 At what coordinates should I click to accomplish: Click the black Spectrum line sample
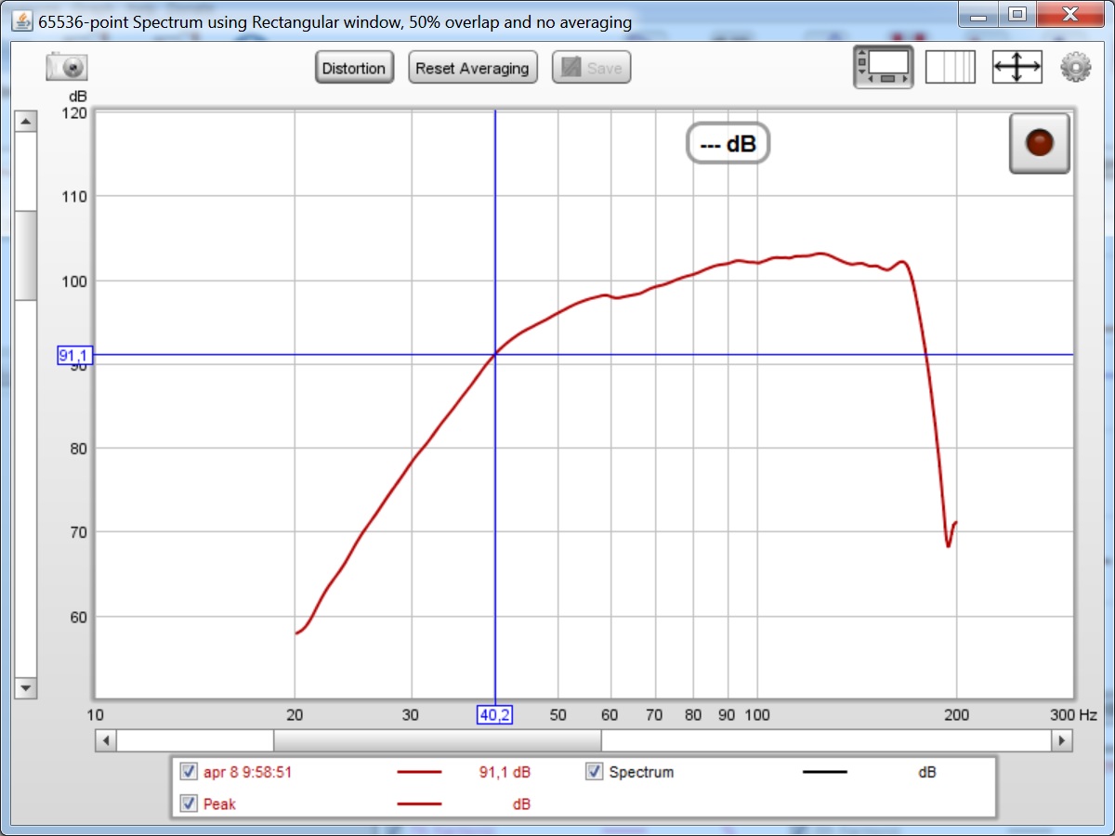(x=824, y=771)
